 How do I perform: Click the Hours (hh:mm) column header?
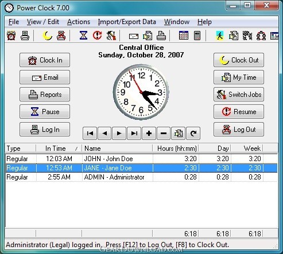tap(176, 149)
